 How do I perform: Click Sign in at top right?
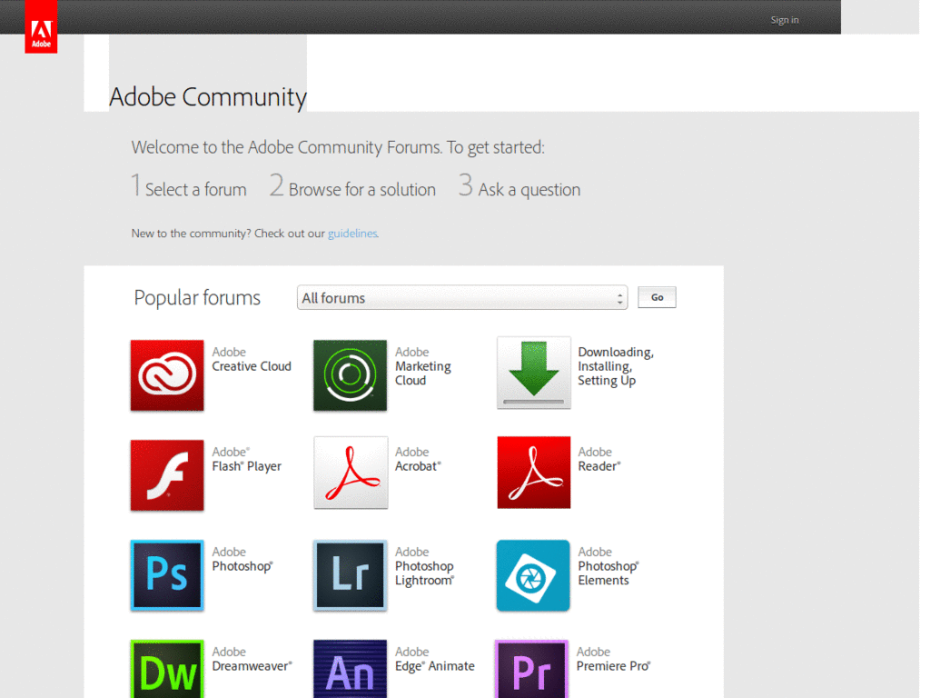(784, 20)
